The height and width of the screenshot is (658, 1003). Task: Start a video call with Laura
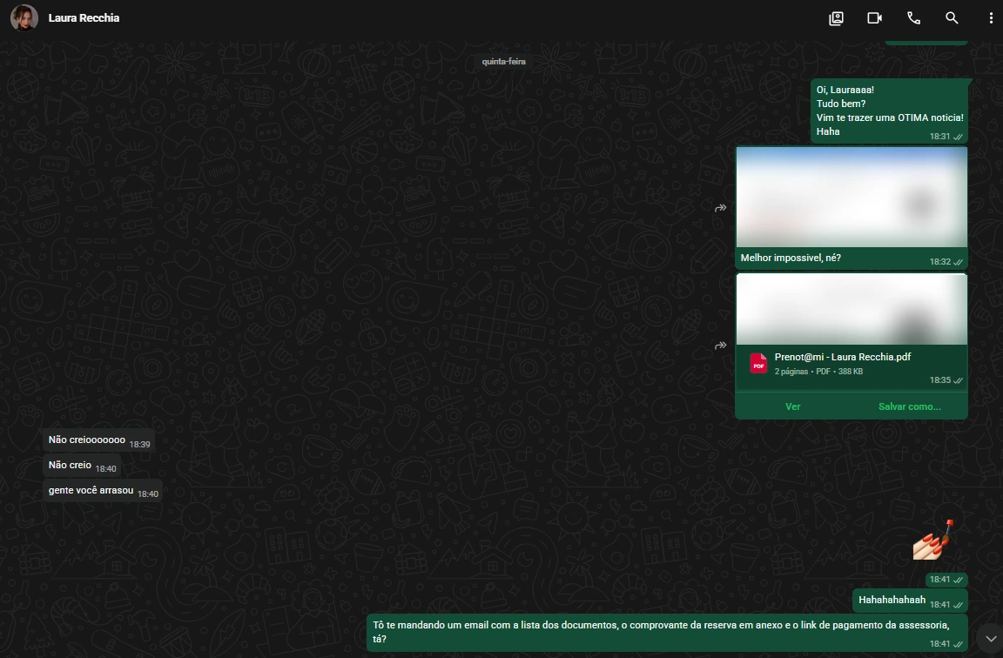tap(874, 18)
